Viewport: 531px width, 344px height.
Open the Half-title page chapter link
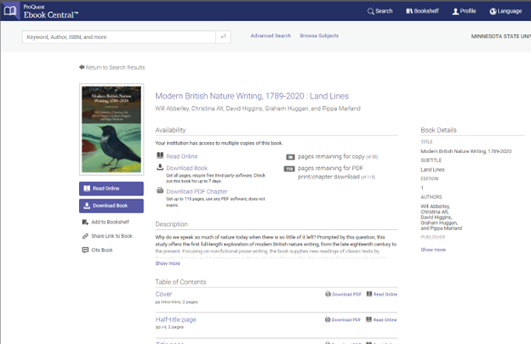[x=175, y=319]
